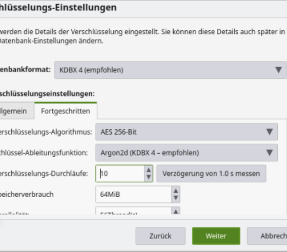Click Verzögerung von 1.0 s messen button

[211, 173]
